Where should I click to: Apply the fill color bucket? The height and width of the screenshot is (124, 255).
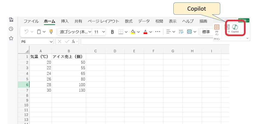pyautogui.click(x=133, y=32)
